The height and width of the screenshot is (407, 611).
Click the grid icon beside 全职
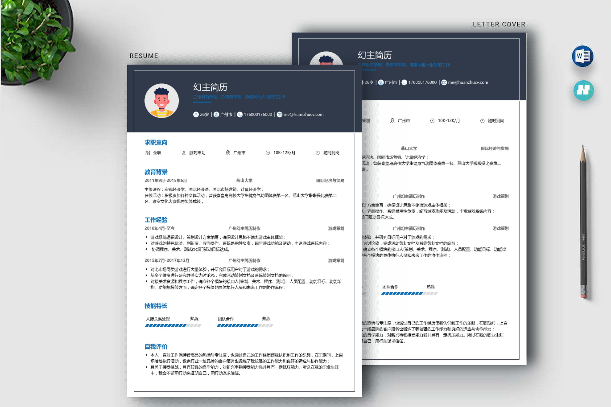pos(148,153)
